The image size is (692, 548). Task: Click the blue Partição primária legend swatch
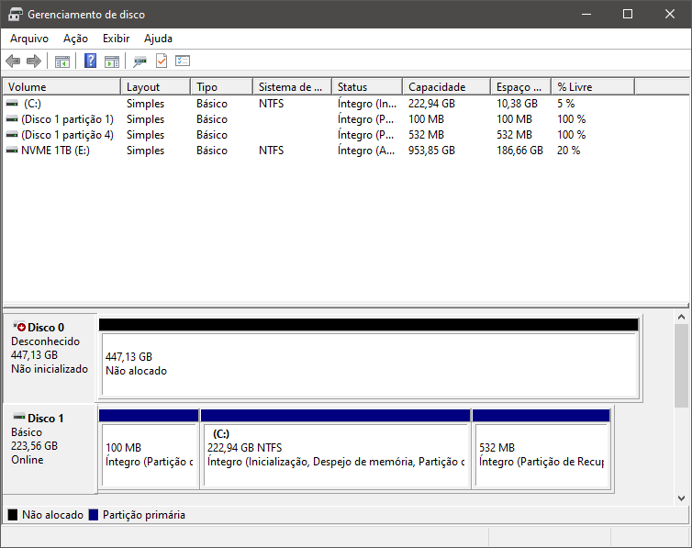[x=93, y=514]
